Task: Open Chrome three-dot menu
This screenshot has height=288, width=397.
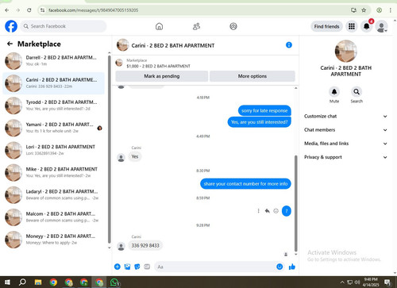Action: tap(390, 10)
